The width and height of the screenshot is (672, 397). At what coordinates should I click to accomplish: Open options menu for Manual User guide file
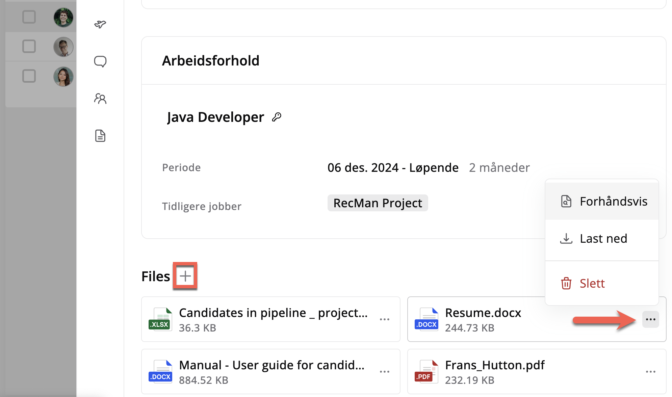click(384, 372)
